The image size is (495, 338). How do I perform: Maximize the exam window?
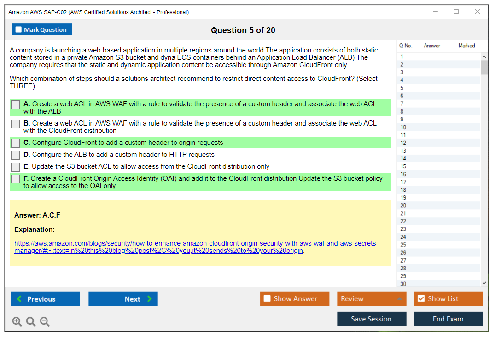(456, 12)
